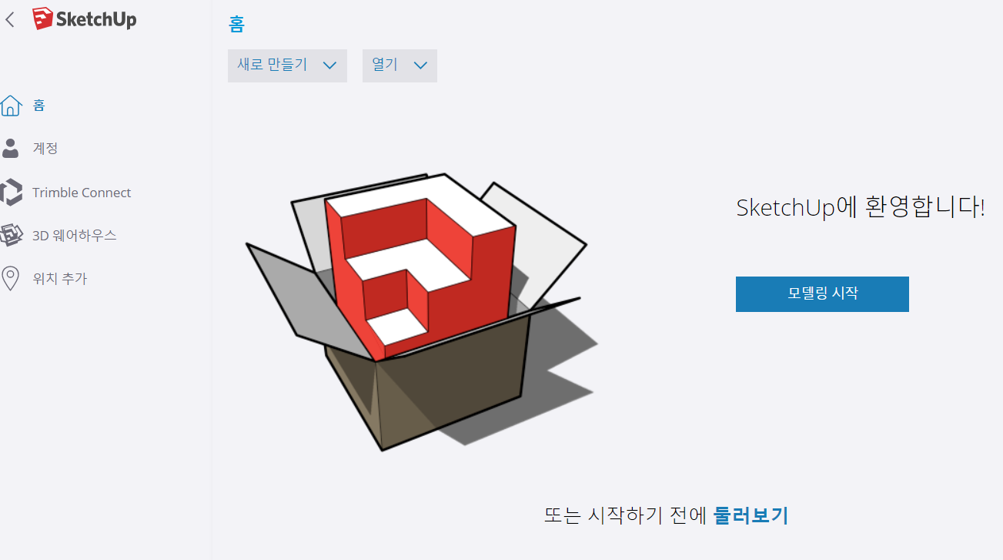This screenshot has width=1003, height=560.
Task: Click the home house icon in sidebar
Action: point(11,106)
